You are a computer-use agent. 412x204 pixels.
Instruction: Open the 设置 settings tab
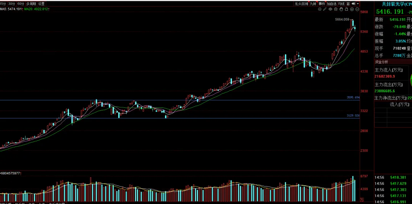click(x=41, y=4)
